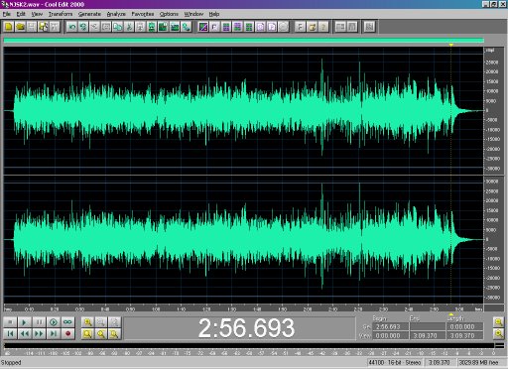Jump to start with Go to Beginning
Image resolution: width=508 pixels, height=369 pixels.
click(x=10, y=333)
